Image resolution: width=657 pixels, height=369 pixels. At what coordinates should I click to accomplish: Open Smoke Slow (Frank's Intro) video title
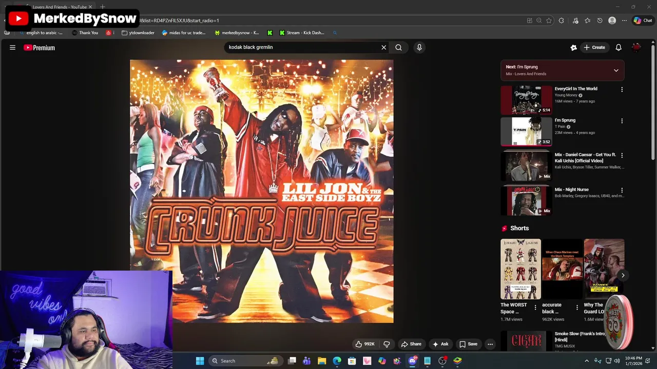580,337
